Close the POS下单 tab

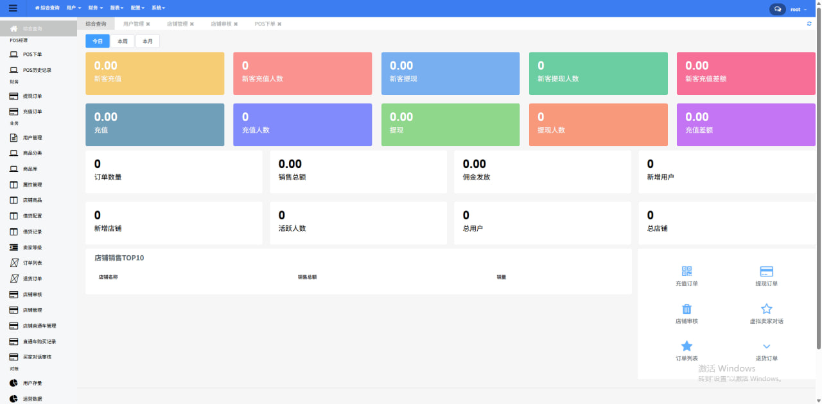point(279,24)
